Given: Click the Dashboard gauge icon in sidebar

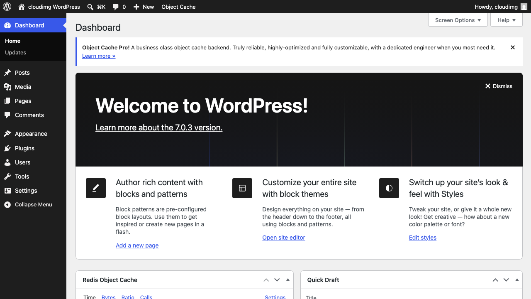Looking at the screenshot, I should (7, 25).
